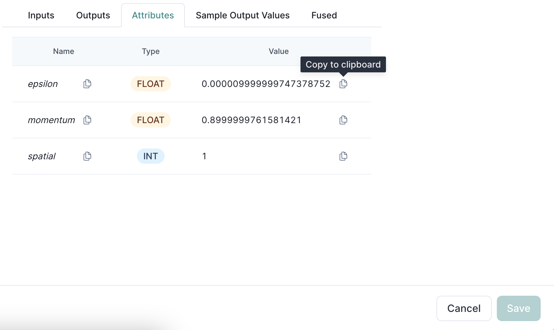Viewport: 554px width, 330px height.
Task: Click the Cancel button
Action: click(464, 308)
